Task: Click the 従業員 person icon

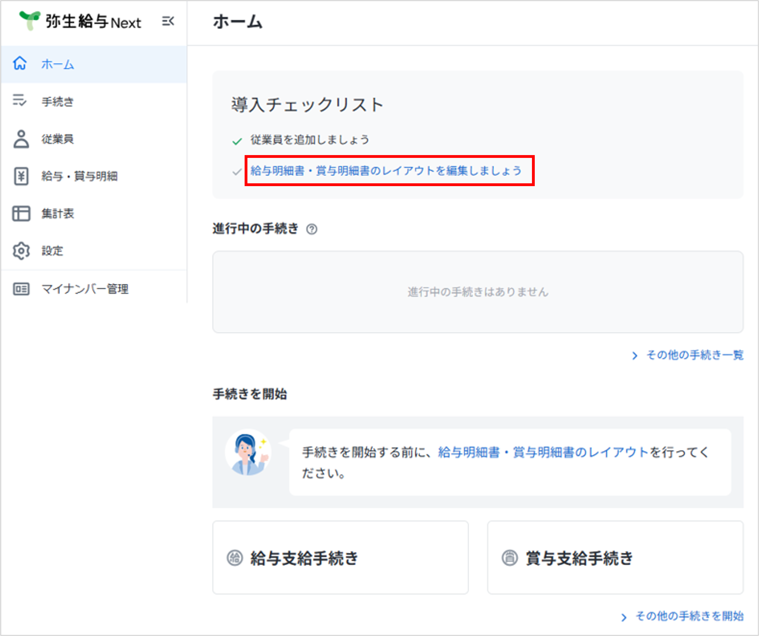Action: coord(21,139)
